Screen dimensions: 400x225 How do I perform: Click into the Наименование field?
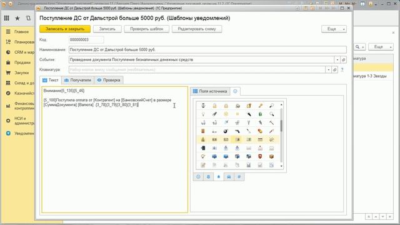[x=207, y=50]
